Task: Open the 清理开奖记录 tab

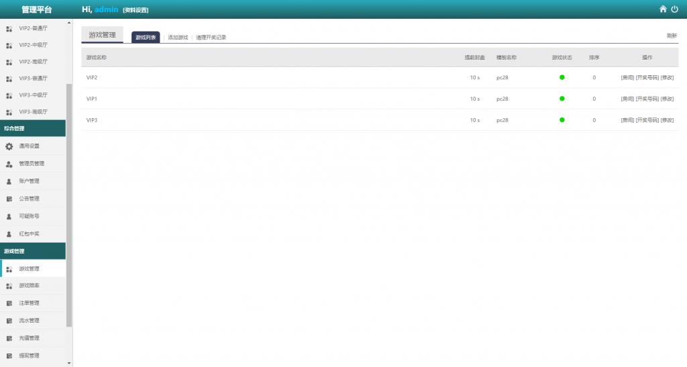Action: (x=211, y=38)
